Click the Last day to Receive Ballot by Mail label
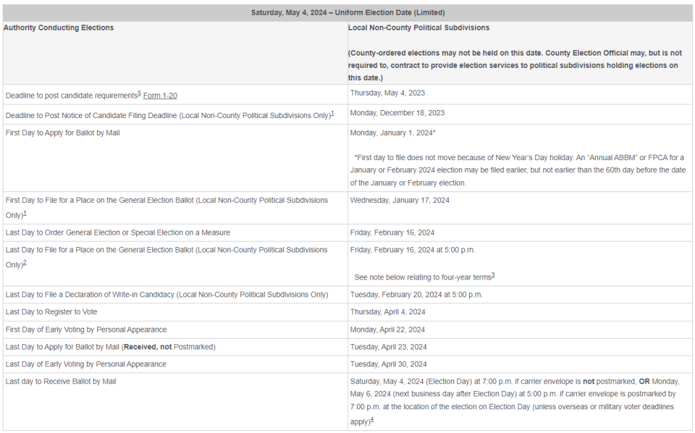The width and height of the screenshot is (695, 433). pos(60,381)
